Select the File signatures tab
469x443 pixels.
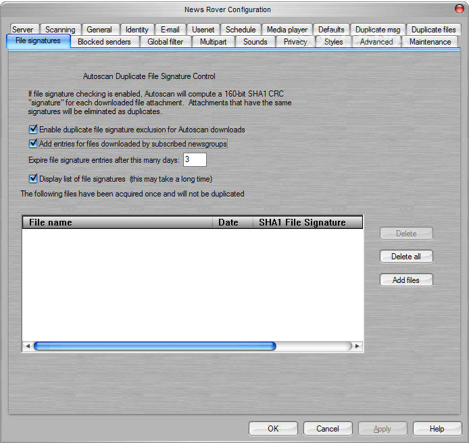coord(38,41)
